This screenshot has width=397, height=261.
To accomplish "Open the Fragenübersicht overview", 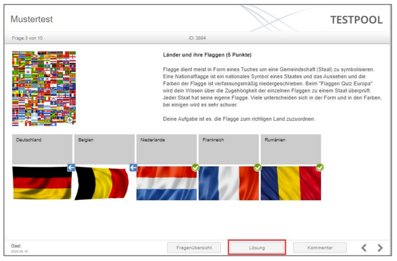I will (194, 248).
